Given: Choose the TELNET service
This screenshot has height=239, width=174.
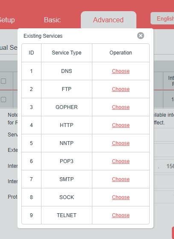Looking at the screenshot, I should coord(121,215).
